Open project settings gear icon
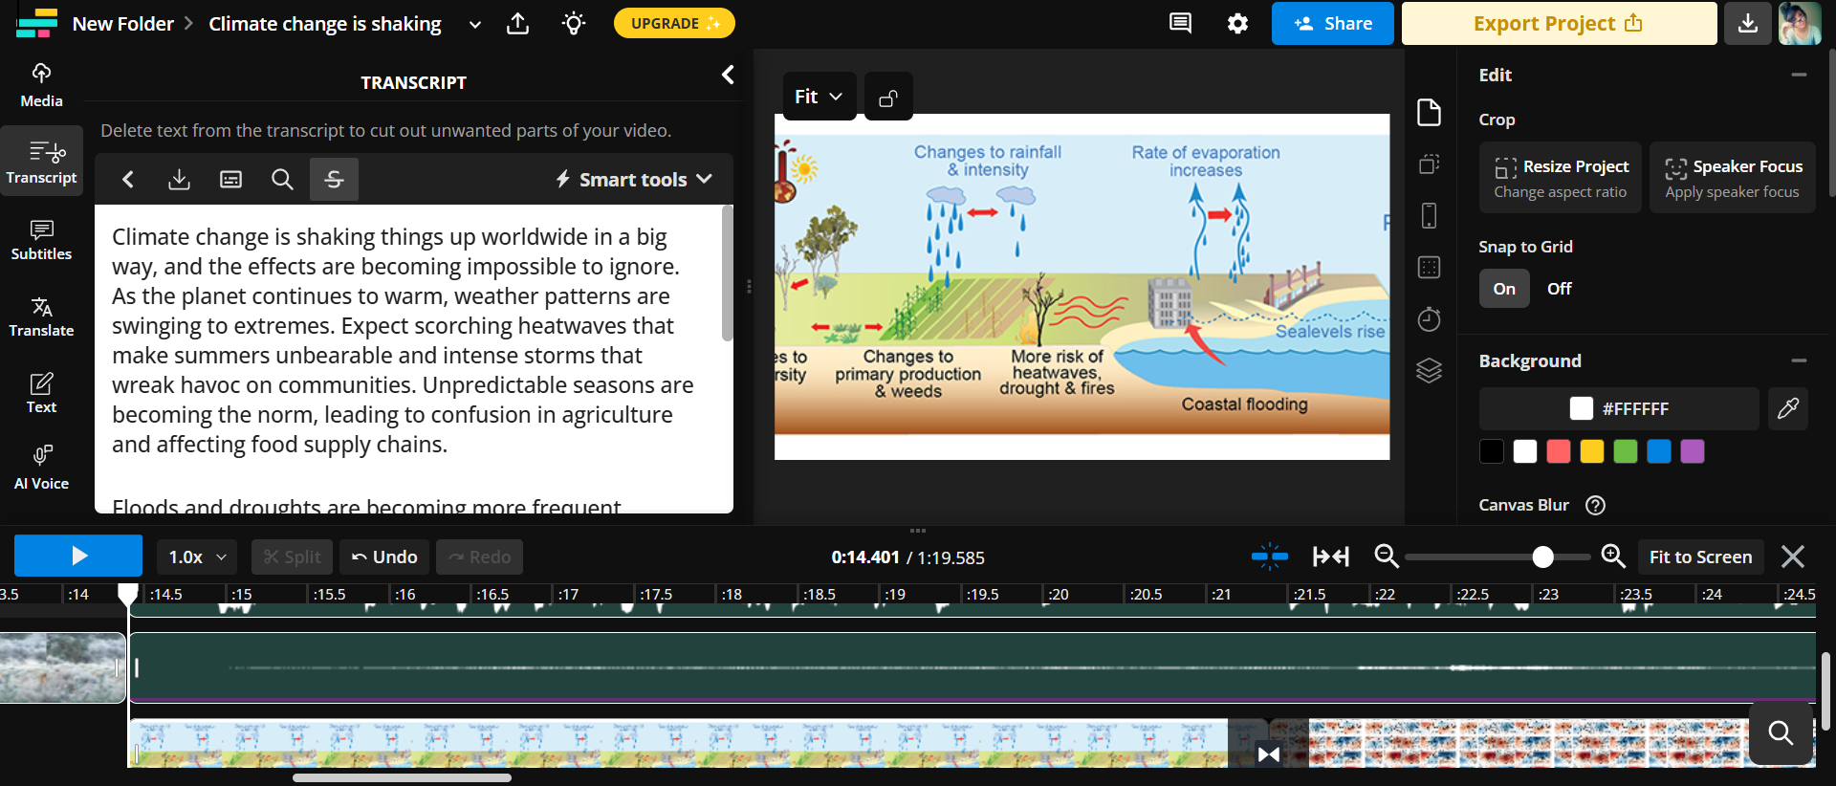1836x786 pixels. pyautogui.click(x=1237, y=23)
